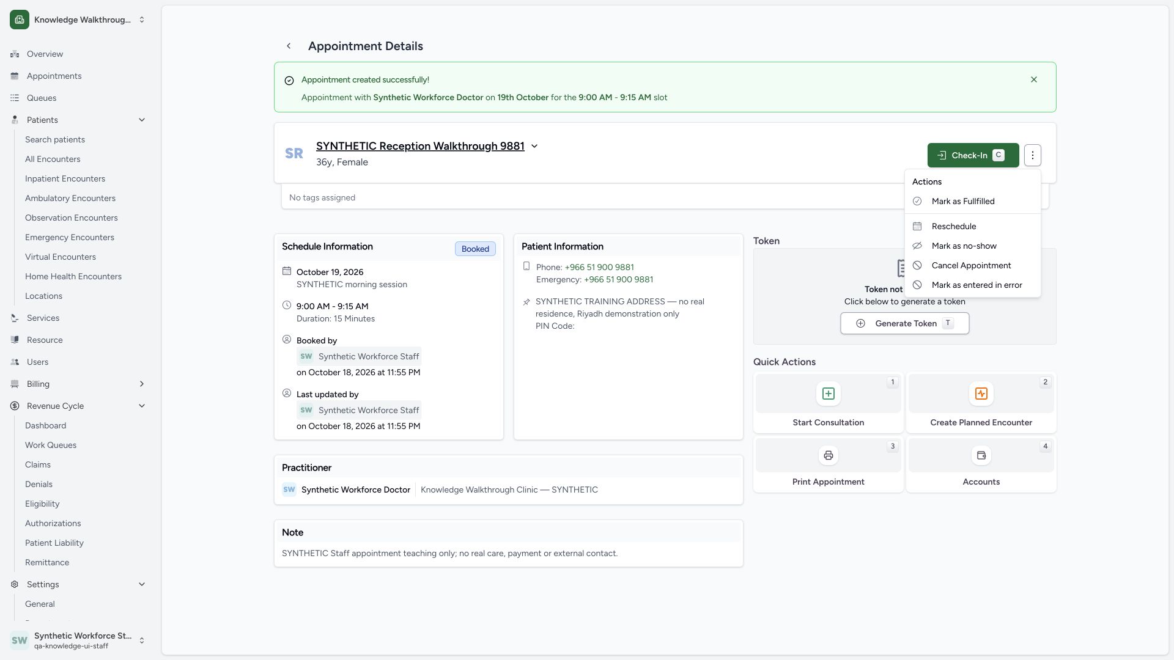Click the Booked status badge

click(x=475, y=249)
